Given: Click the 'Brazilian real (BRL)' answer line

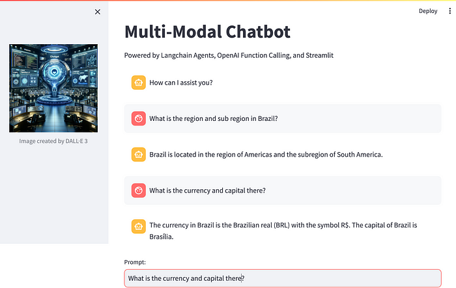Looking at the screenshot, I should (x=283, y=225).
